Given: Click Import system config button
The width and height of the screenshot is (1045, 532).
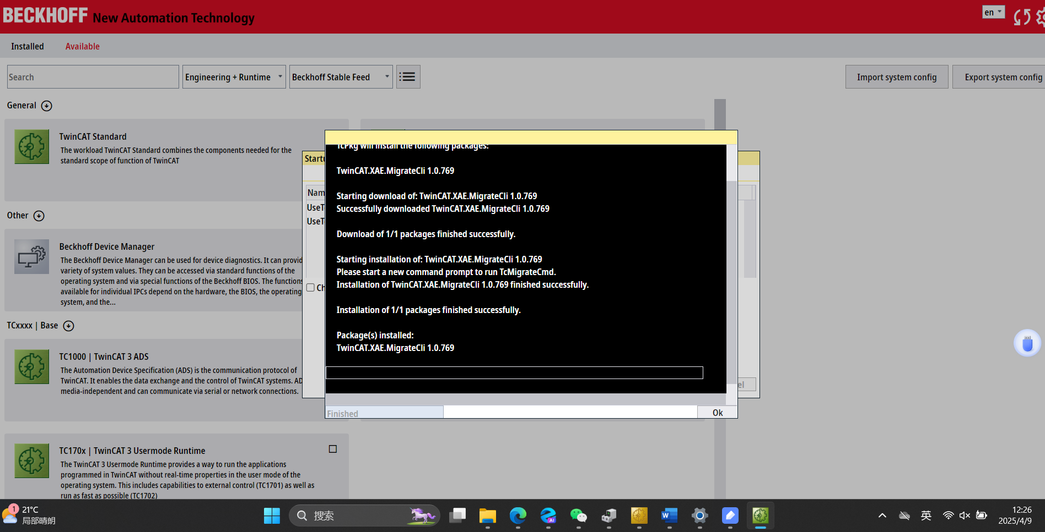Looking at the screenshot, I should [x=897, y=77].
